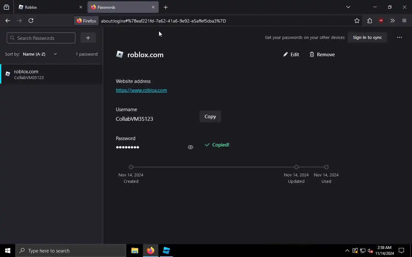This screenshot has height=257, width=412.
Task: Open the Roblox Studio taskbar icon
Action: [x=166, y=251]
